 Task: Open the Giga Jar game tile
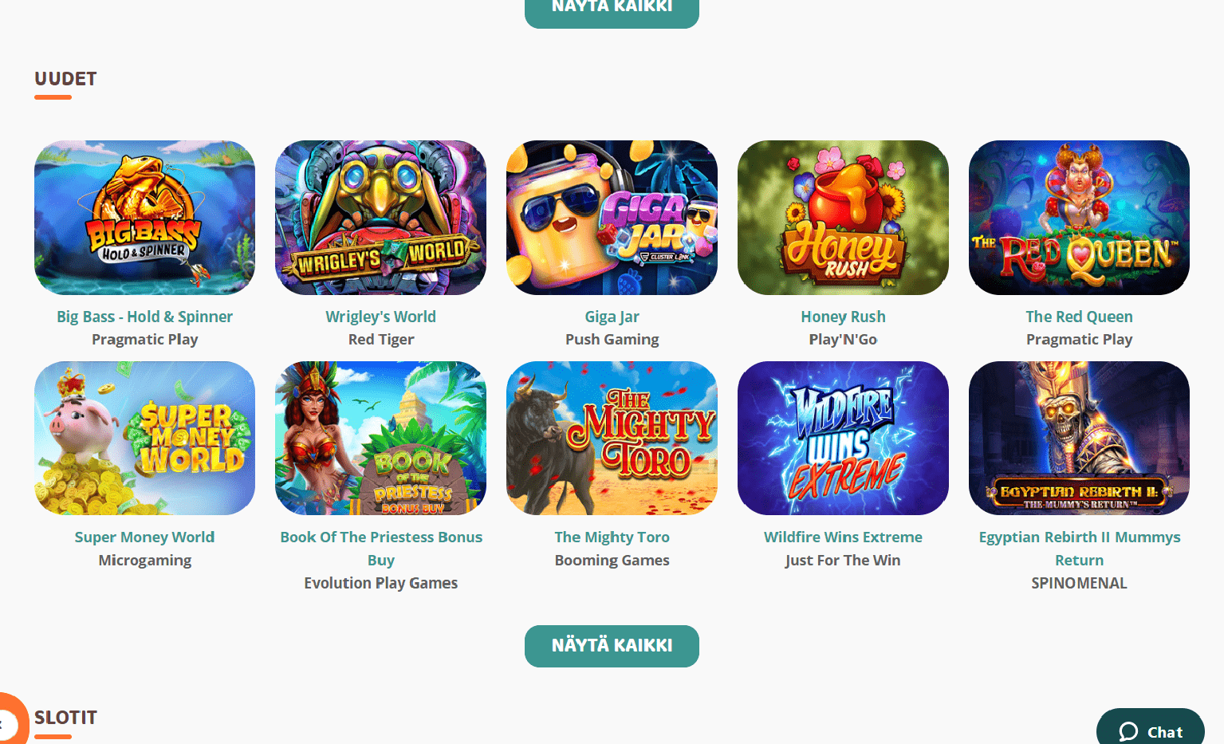click(612, 218)
